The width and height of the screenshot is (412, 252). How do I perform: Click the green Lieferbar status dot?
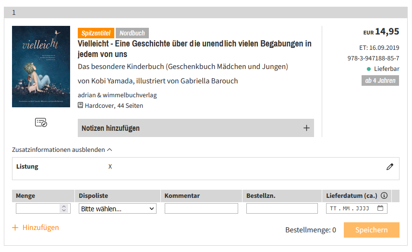click(369, 69)
